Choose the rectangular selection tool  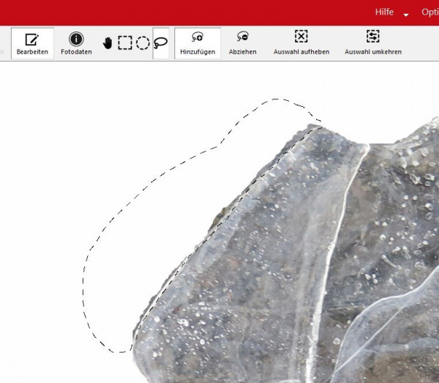[125, 43]
